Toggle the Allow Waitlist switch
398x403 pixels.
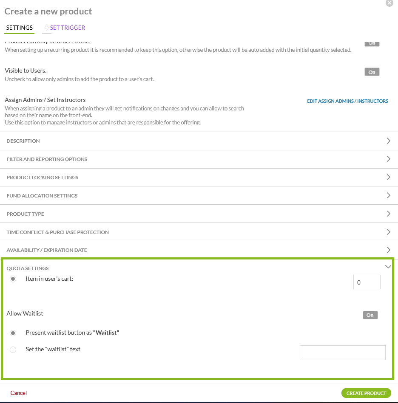pos(370,315)
